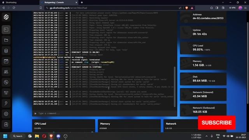Click the Uptime 0h 1m 43s value

click(x=200, y=34)
